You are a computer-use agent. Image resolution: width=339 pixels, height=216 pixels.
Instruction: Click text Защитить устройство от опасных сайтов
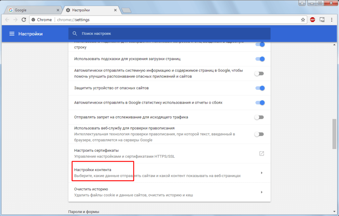click(111, 88)
